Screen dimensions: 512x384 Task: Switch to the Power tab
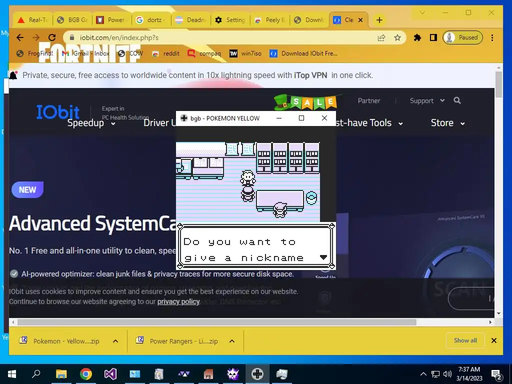[x=112, y=20]
